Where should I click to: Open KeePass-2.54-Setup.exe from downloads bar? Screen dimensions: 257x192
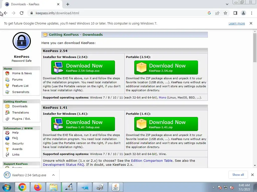[x=29, y=175]
